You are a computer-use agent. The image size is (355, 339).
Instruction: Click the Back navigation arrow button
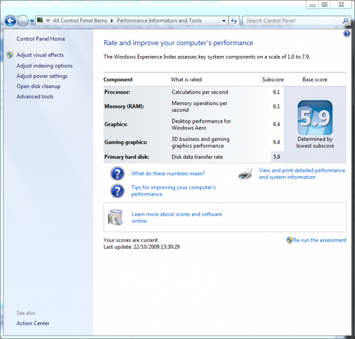click(10, 21)
